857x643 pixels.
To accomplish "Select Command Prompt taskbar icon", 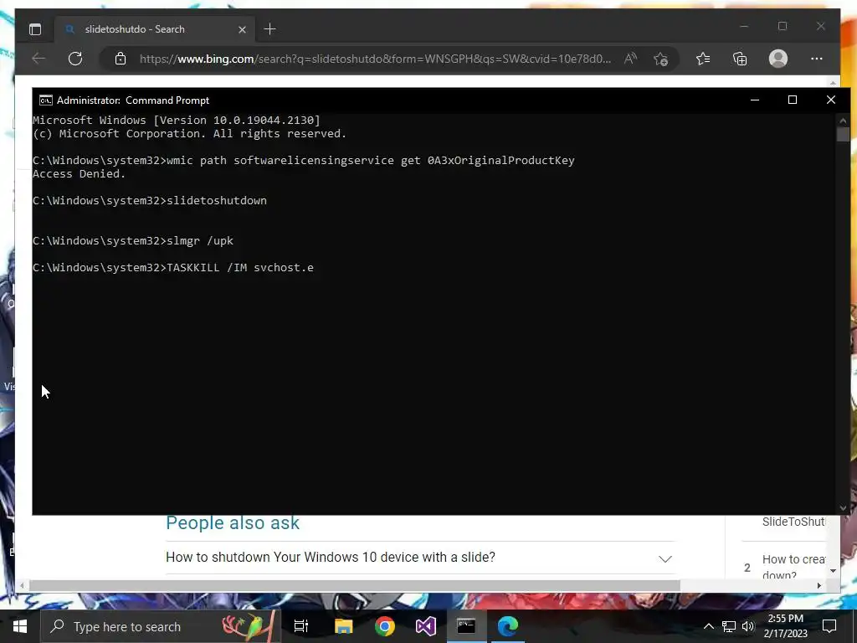I will coord(466,626).
